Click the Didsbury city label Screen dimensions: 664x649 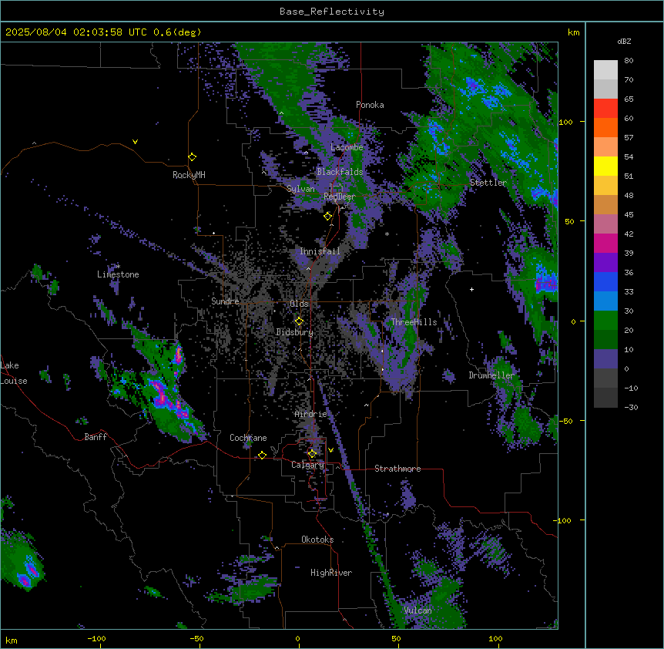coord(295,332)
